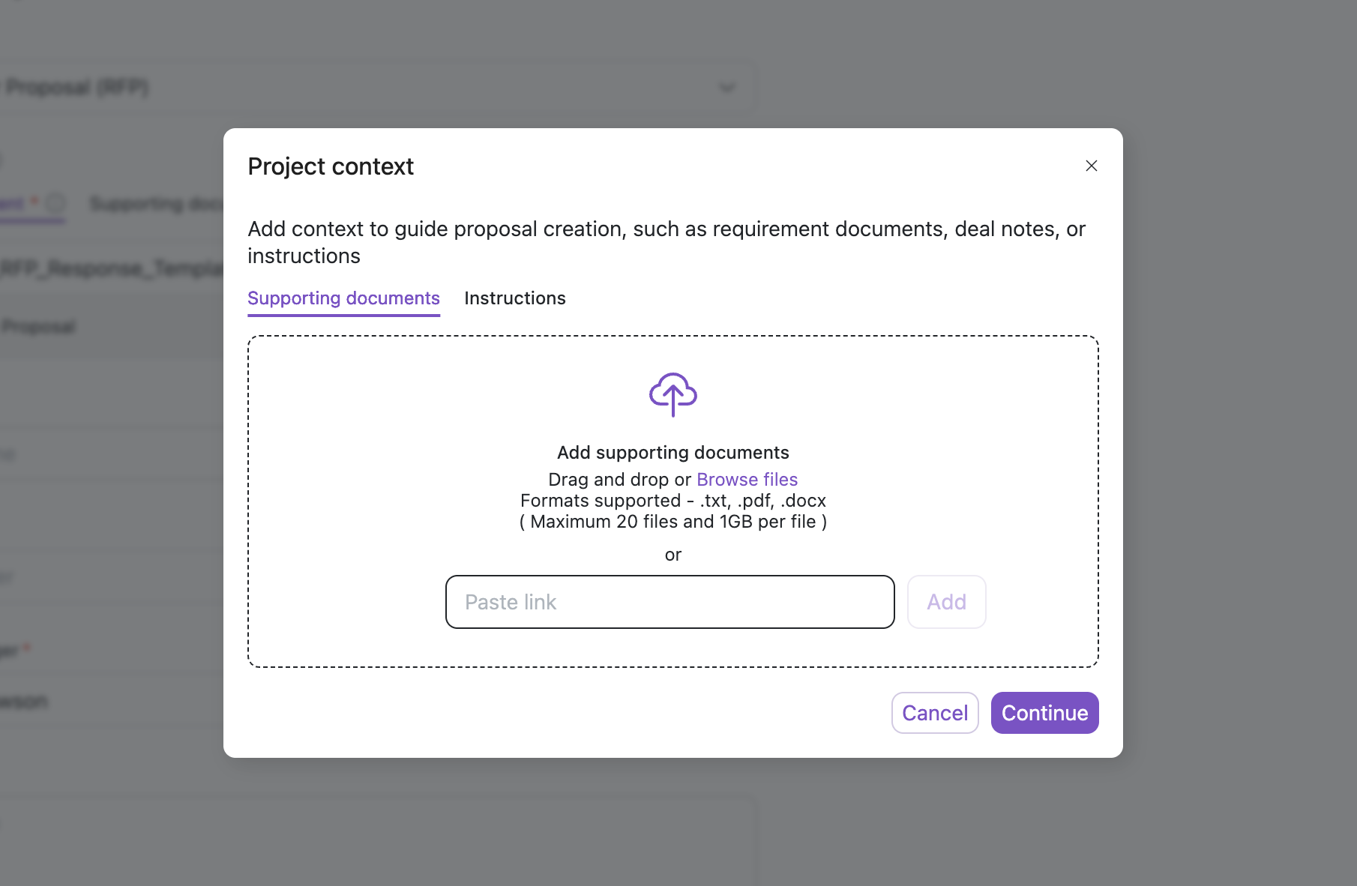
Task: Click the Add button beside Paste link
Action: click(946, 602)
